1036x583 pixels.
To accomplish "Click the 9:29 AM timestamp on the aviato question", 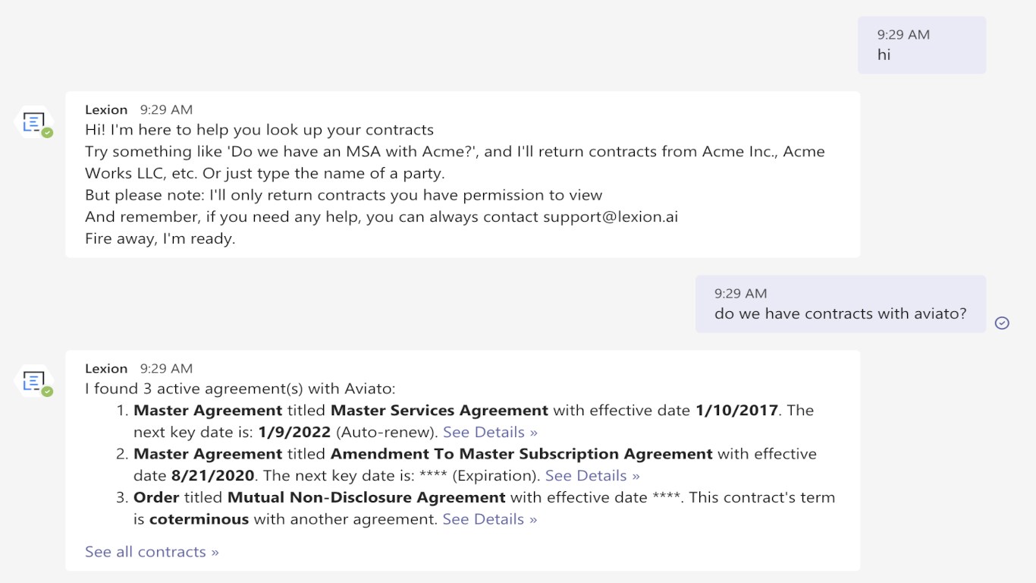I will coord(740,294).
